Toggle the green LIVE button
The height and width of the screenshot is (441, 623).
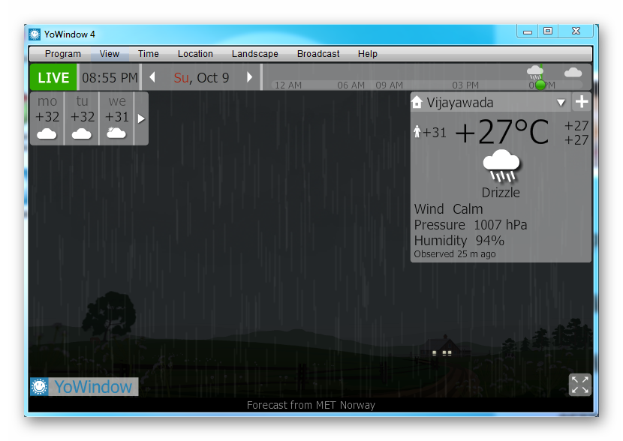click(53, 77)
